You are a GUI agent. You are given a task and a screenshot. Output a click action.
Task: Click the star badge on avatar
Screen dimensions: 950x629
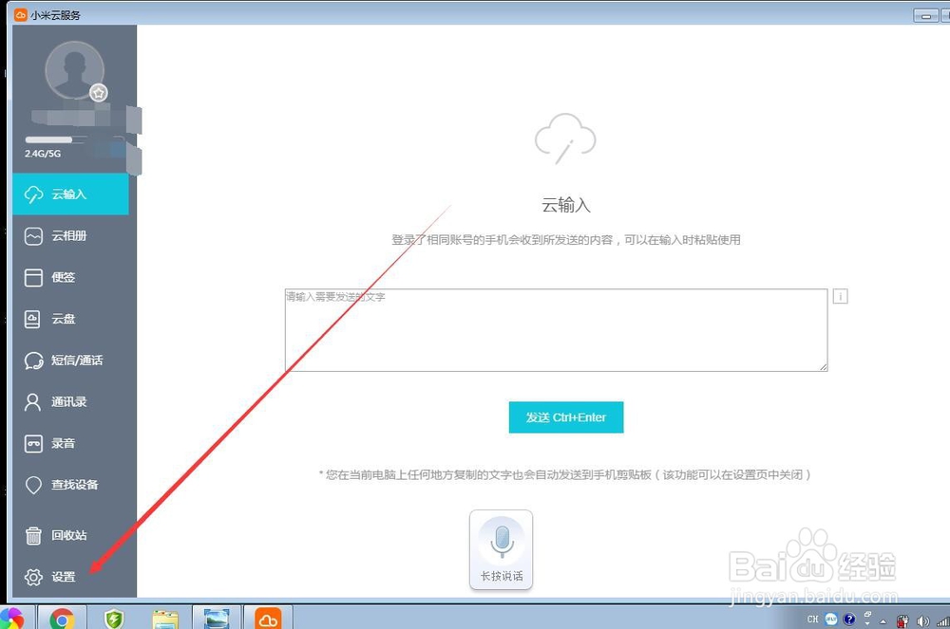(99, 93)
